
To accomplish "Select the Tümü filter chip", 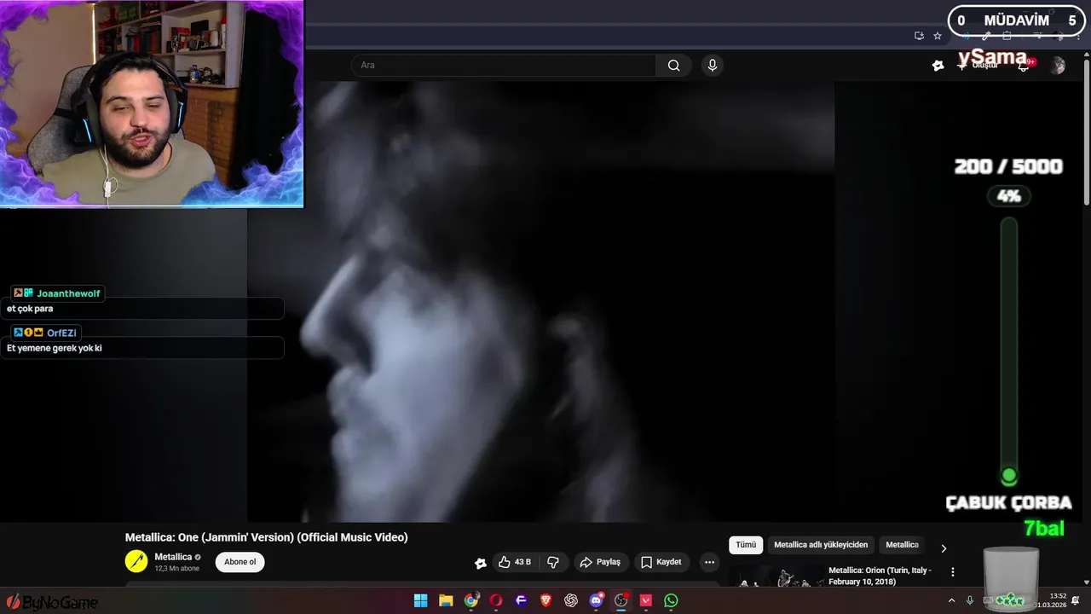I will [x=746, y=545].
